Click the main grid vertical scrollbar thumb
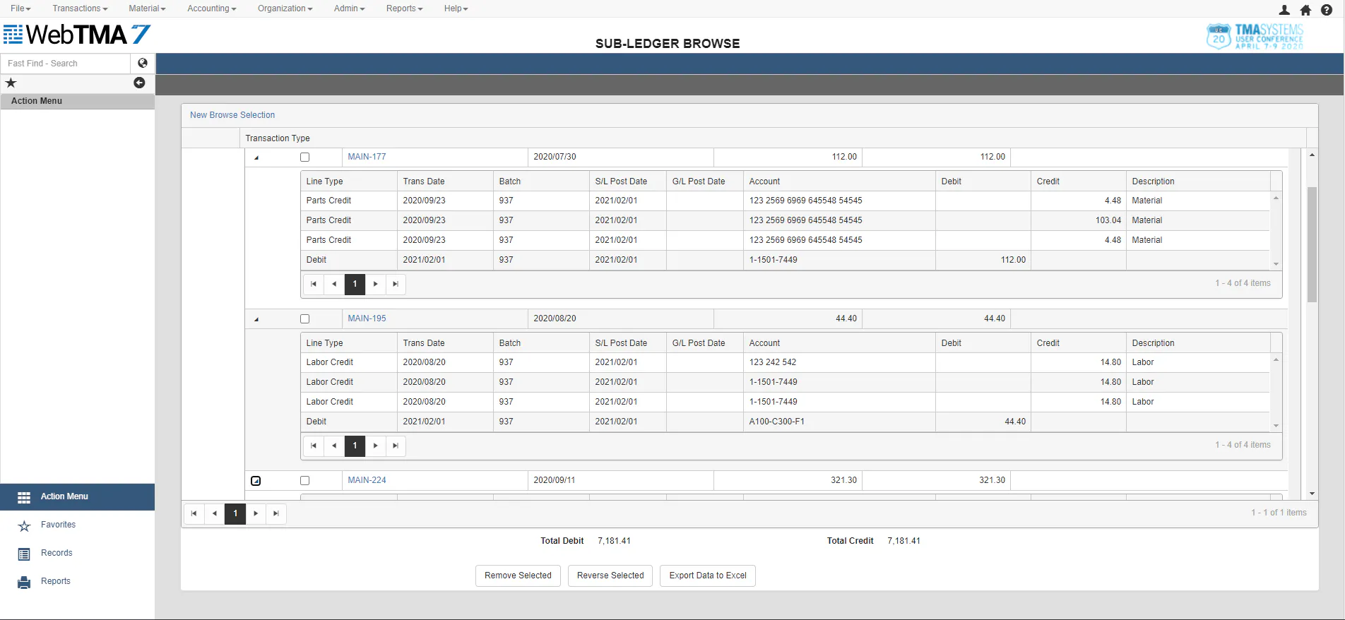 point(1312,244)
